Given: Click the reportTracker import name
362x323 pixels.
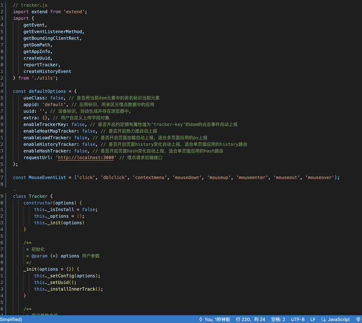Looking at the screenshot, I should [x=41, y=65].
